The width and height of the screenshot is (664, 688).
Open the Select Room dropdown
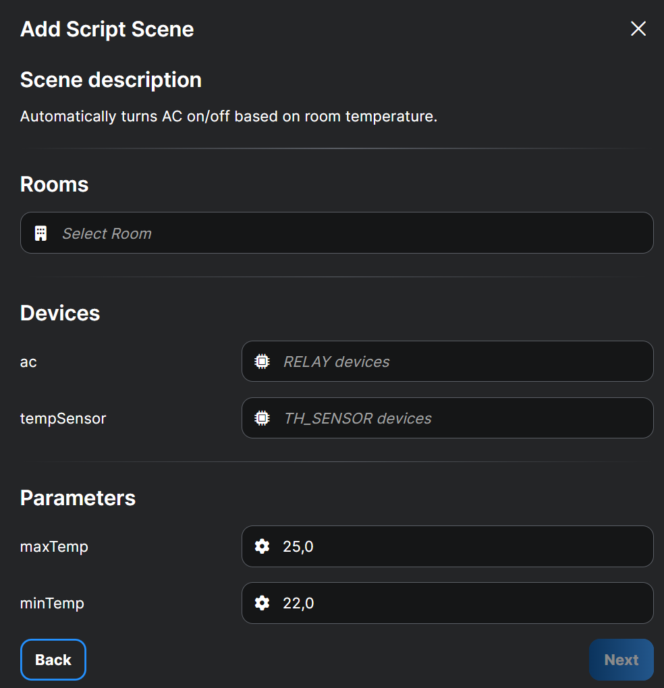pyautogui.click(x=351, y=233)
